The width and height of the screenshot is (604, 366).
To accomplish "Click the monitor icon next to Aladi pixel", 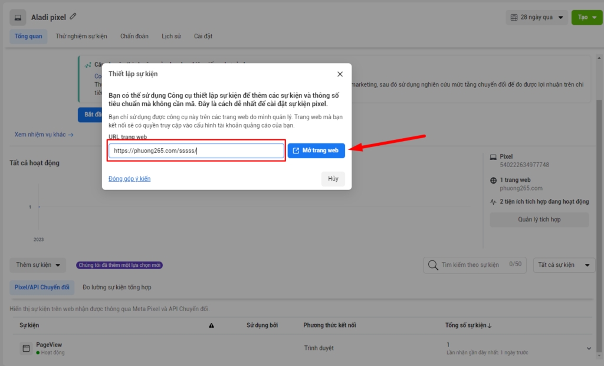I will pos(18,18).
